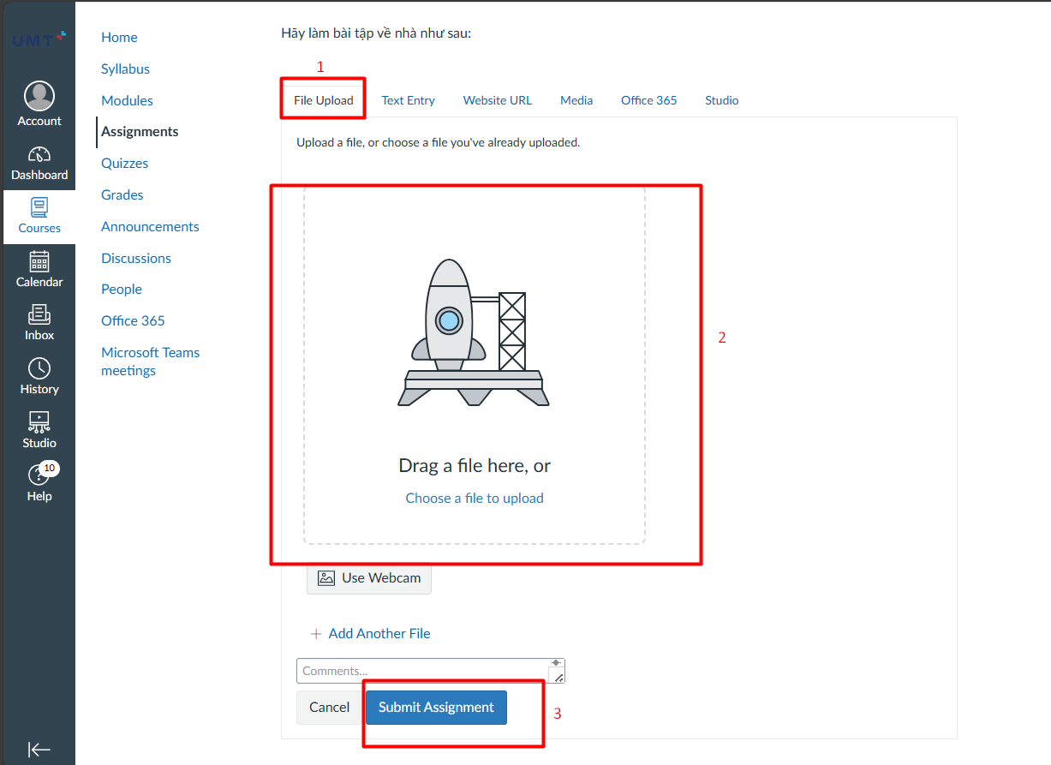The image size is (1051, 765).
Task: Click the Use Webcam button
Action: coord(369,578)
